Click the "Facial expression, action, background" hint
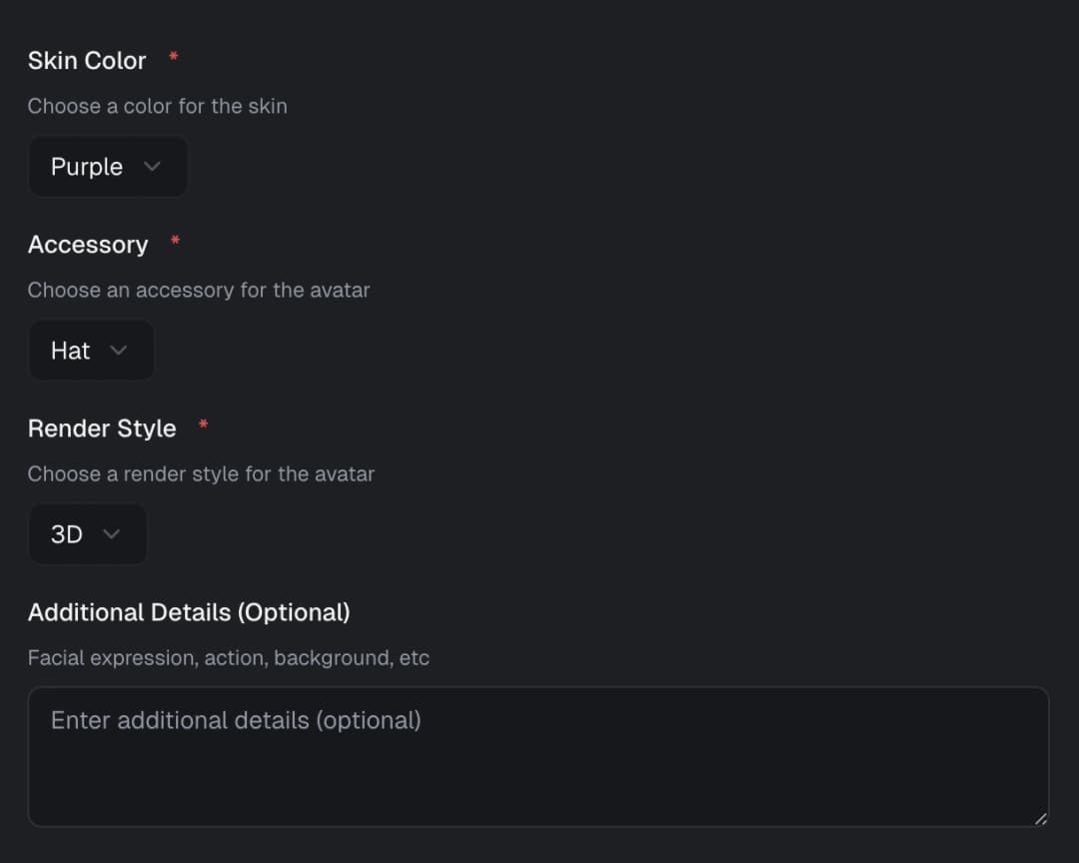This screenshot has height=863, width=1079. (228, 658)
